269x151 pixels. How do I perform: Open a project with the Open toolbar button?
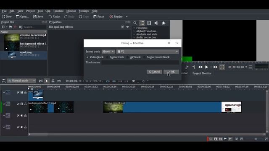pos(22,17)
